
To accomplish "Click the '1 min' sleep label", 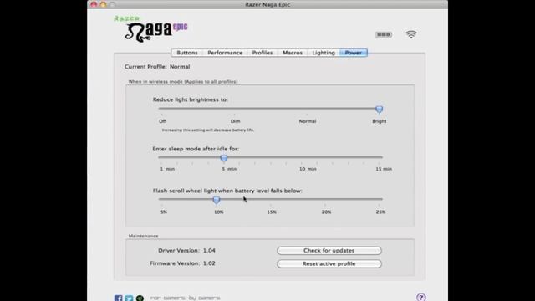I will tap(167, 169).
